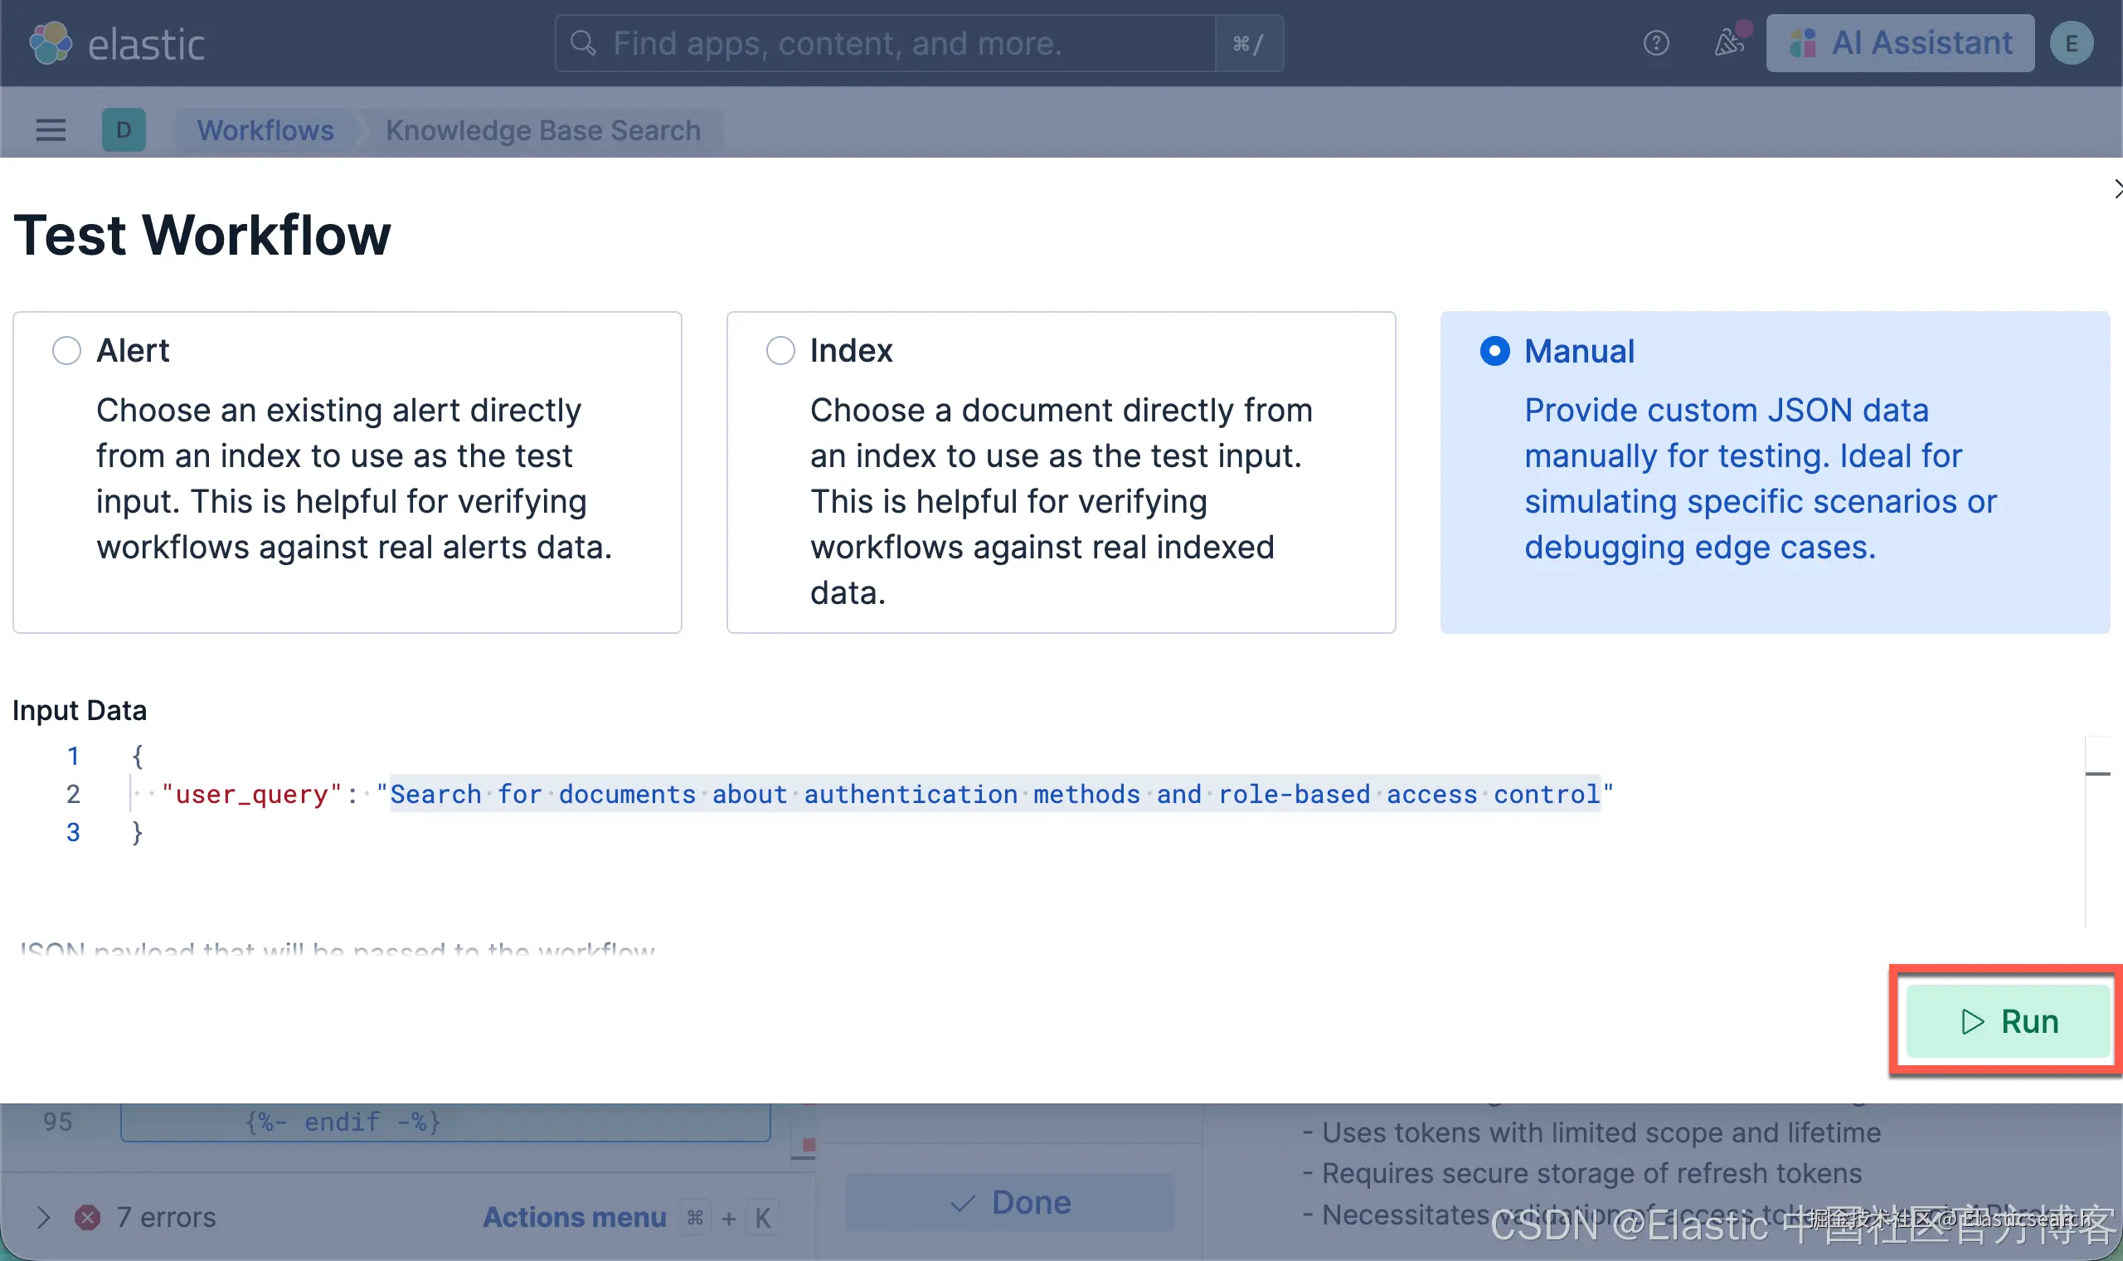
Task: Open the newsfeed notifications icon
Action: point(1729,42)
